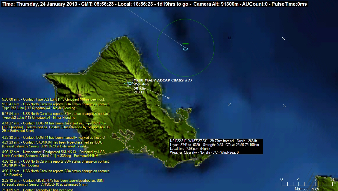The height and width of the screenshot is (191, 338).
Task: Open the 4:44:27 a.m. Type 052 Luhu classification message
Action: (56, 127)
